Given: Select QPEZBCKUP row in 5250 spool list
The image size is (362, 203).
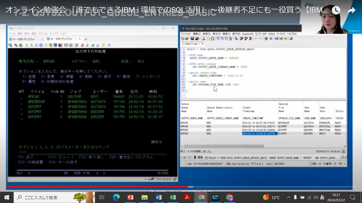Looking at the screenshot, I should [x=92, y=101].
